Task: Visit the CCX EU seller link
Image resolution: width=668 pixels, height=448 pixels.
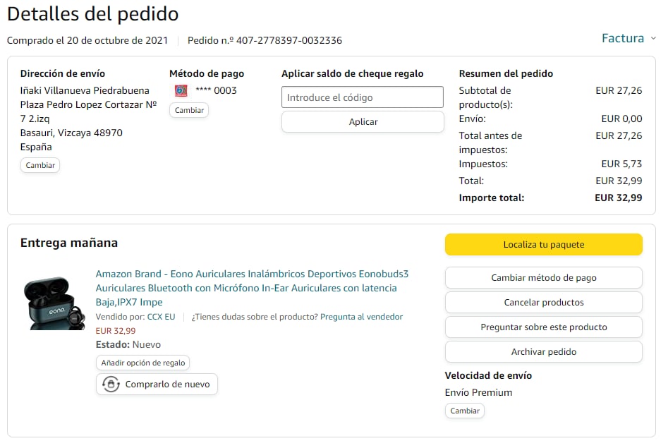Action: tap(161, 317)
